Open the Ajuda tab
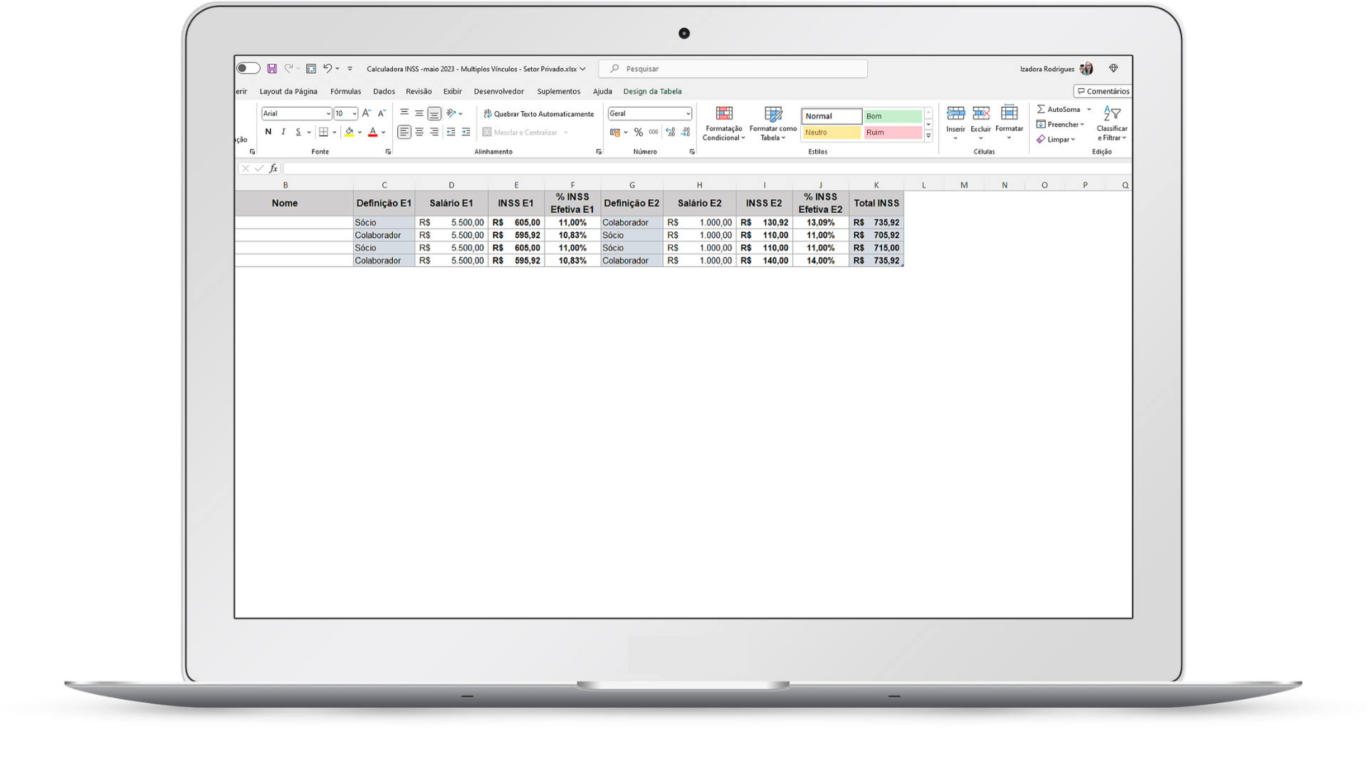This screenshot has height=769, width=1367. tap(602, 91)
